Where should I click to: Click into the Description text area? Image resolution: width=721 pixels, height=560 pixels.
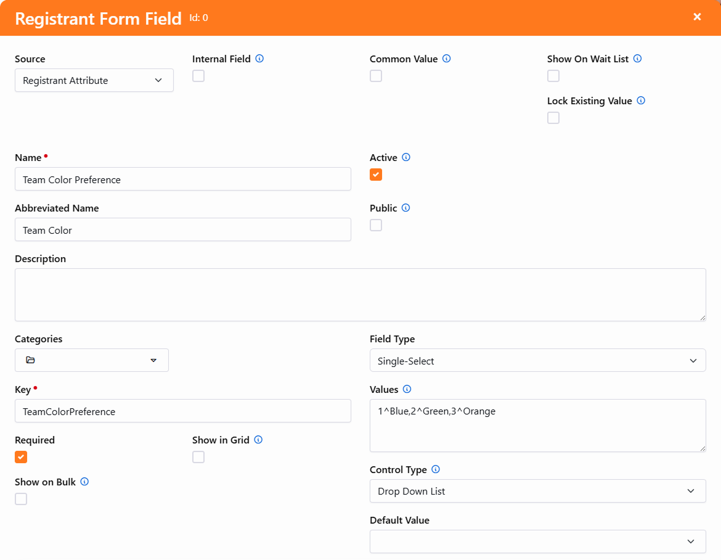click(360, 295)
